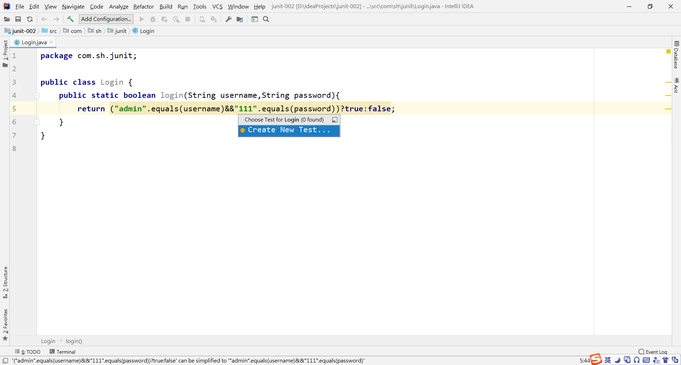Click yellow inspection status indicator square
681x365 pixels.
point(669,51)
